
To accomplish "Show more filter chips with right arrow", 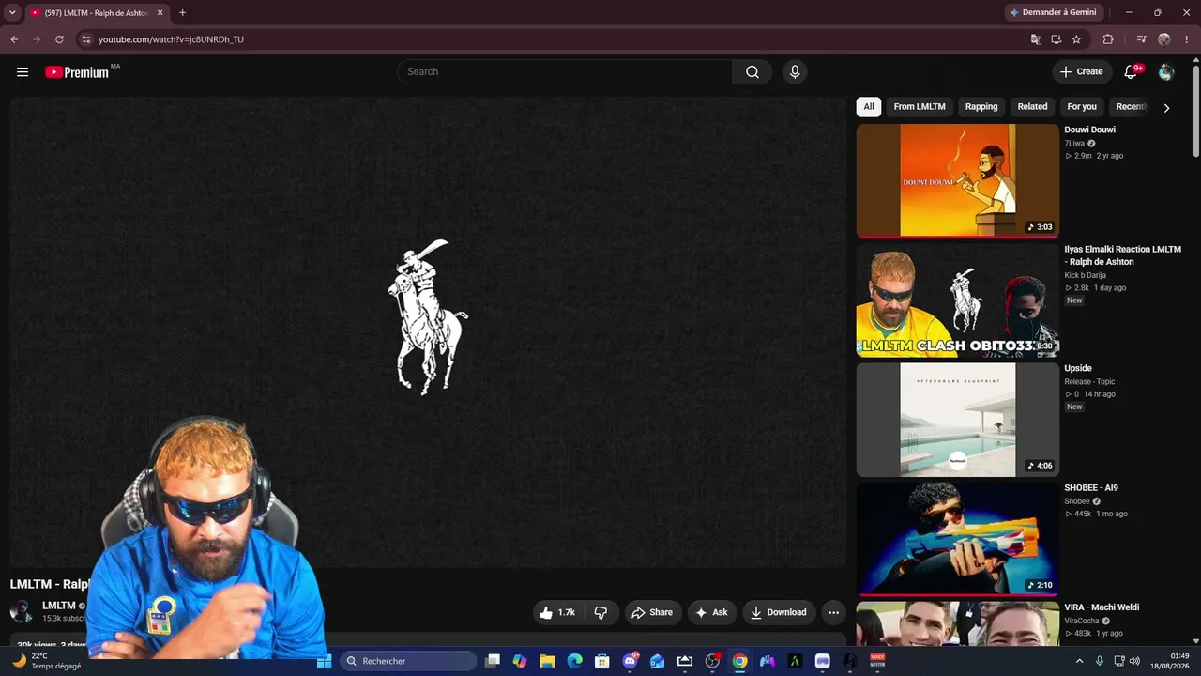I will [1166, 108].
